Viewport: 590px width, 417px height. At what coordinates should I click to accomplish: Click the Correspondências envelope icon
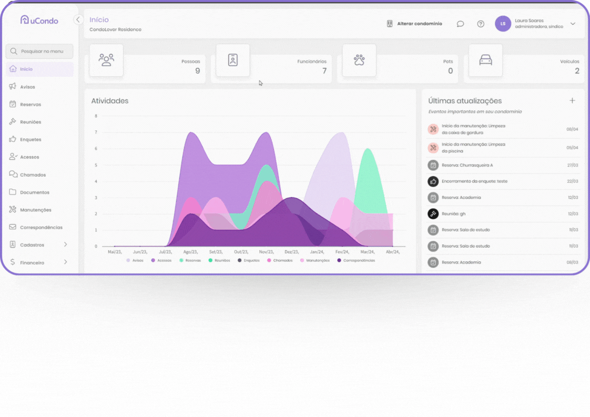(x=13, y=227)
